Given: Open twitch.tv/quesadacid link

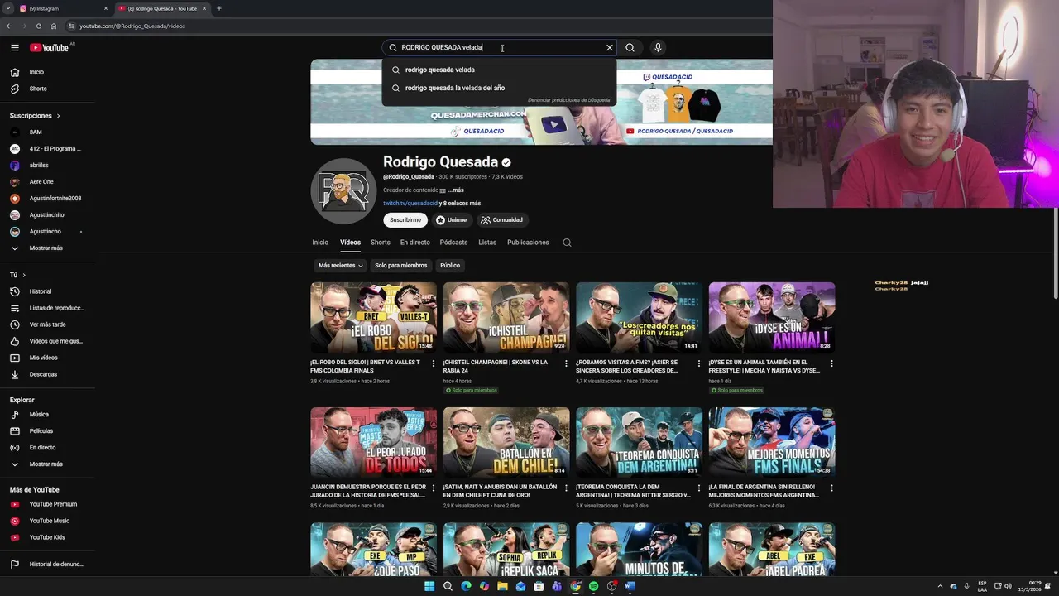Looking at the screenshot, I should point(410,204).
